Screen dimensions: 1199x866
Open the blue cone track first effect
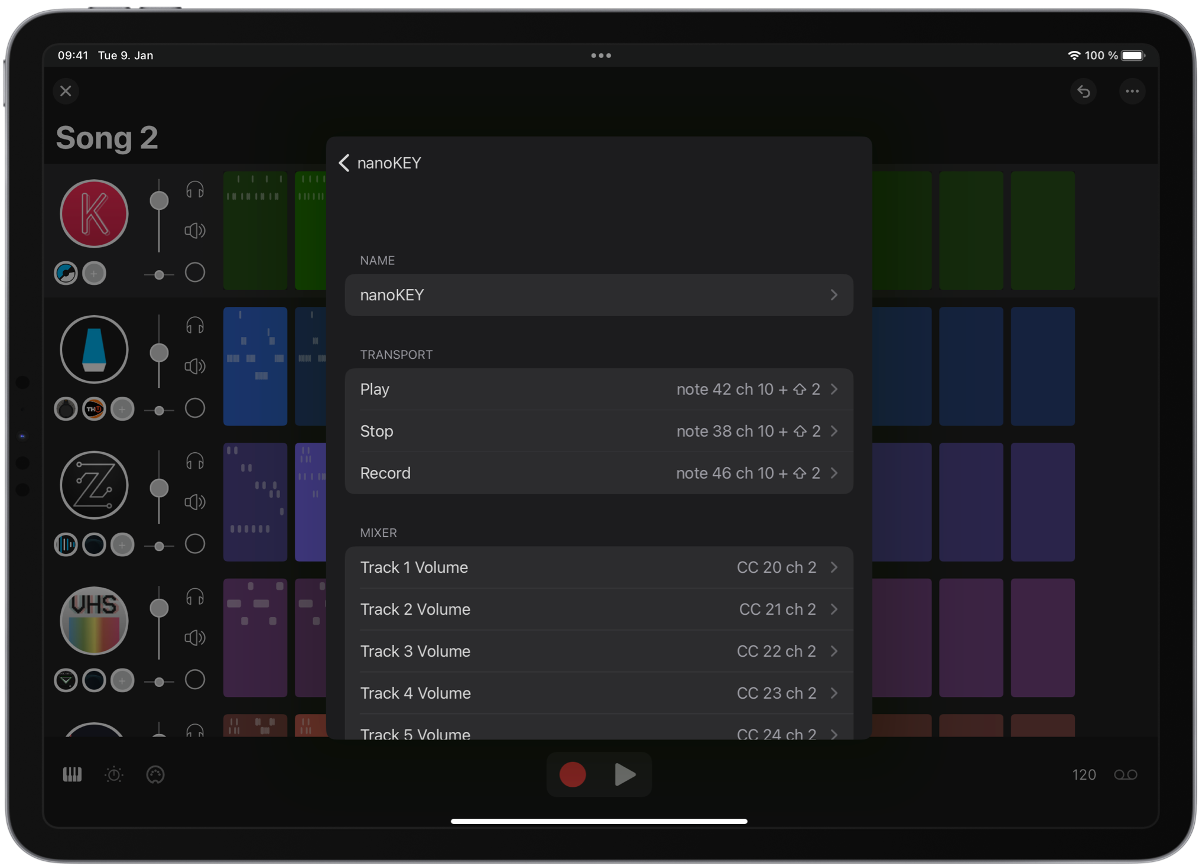click(66, 409)
